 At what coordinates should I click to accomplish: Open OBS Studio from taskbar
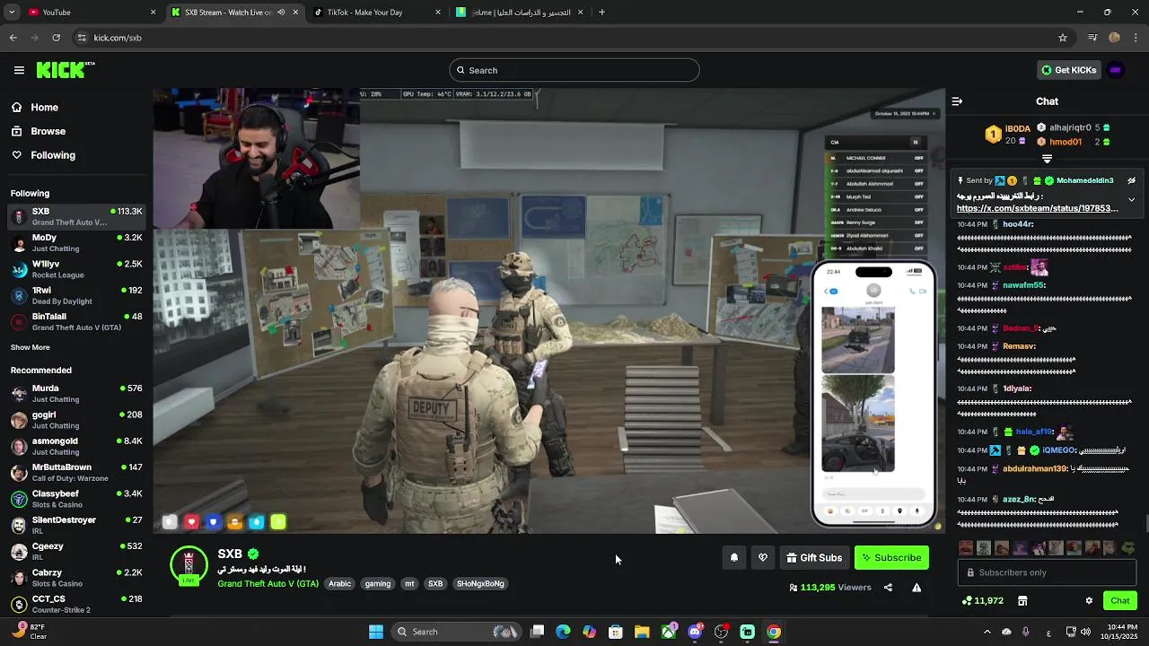(x=721, y=632)
